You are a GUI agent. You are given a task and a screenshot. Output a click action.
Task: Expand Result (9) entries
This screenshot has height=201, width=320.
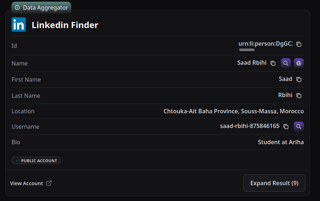(x=274, y=183)
